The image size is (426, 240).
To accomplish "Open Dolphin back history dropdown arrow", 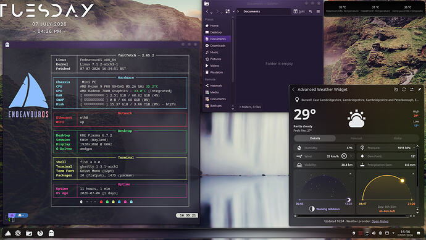I will pos(211,12).
